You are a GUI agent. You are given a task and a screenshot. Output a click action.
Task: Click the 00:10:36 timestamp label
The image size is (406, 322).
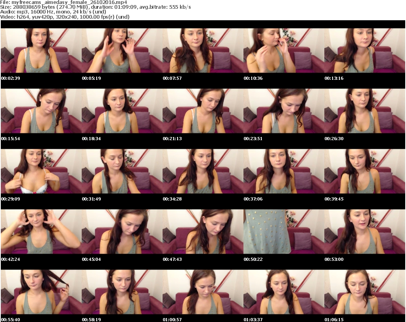coord(253,78)
